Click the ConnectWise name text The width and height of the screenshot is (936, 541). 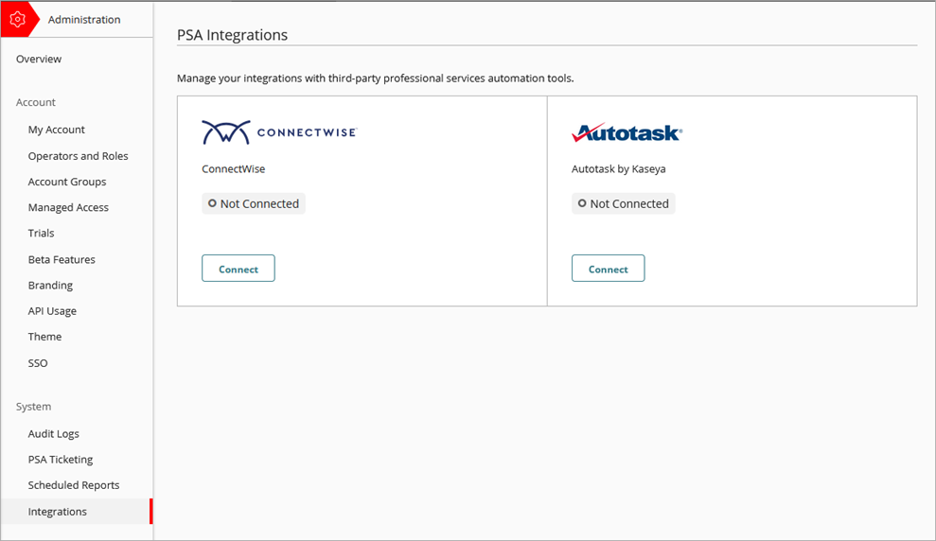(x=234, y=168)
